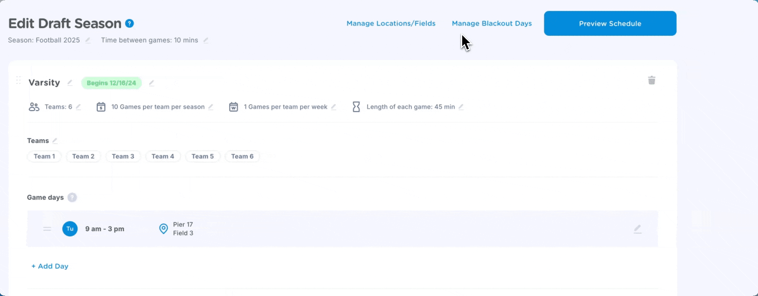Click the Game days label

coord(45,197)
